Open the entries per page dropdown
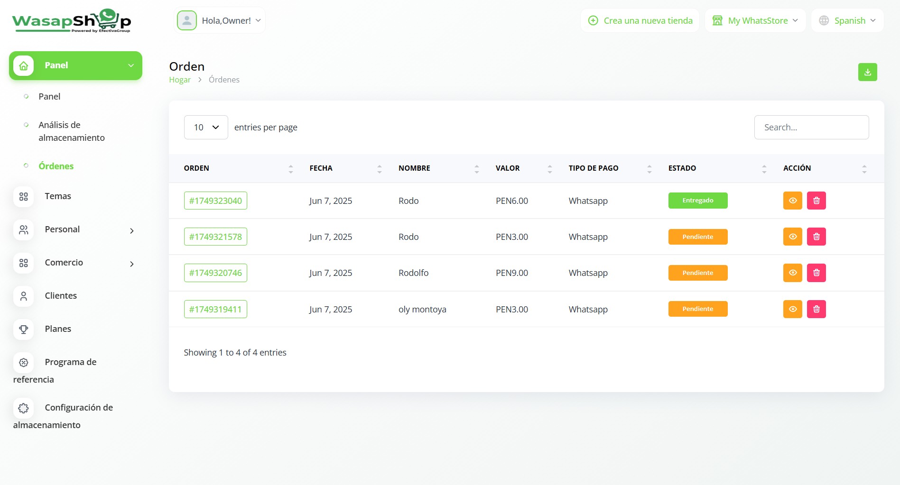The height and width of the screenshot is (485, 900). coord(206,127)
